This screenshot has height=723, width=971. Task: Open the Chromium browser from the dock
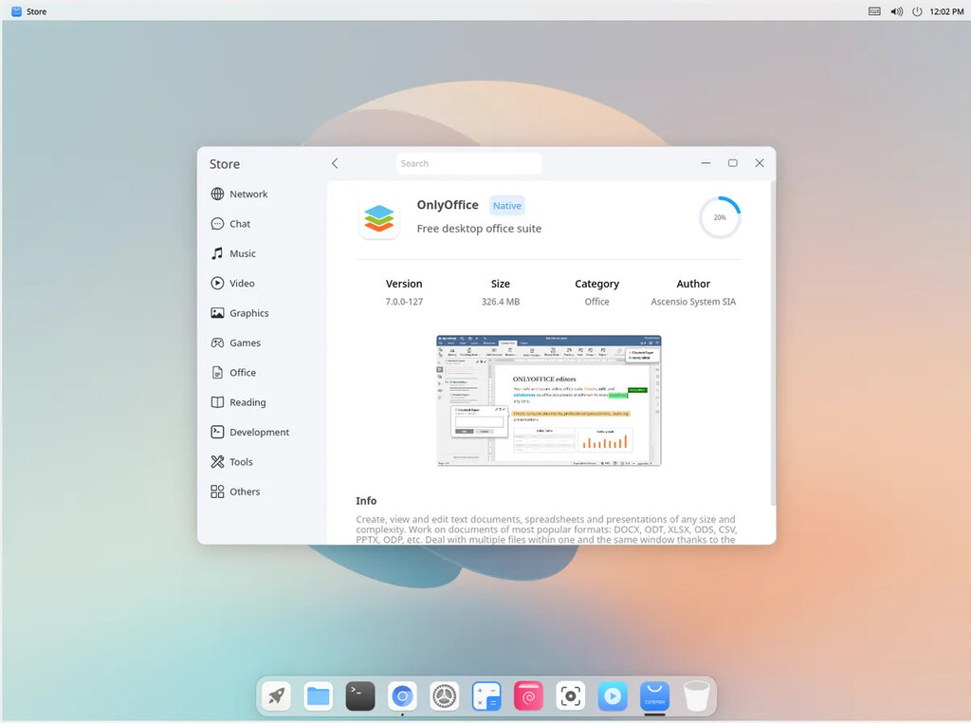click(x=402, y=695)
